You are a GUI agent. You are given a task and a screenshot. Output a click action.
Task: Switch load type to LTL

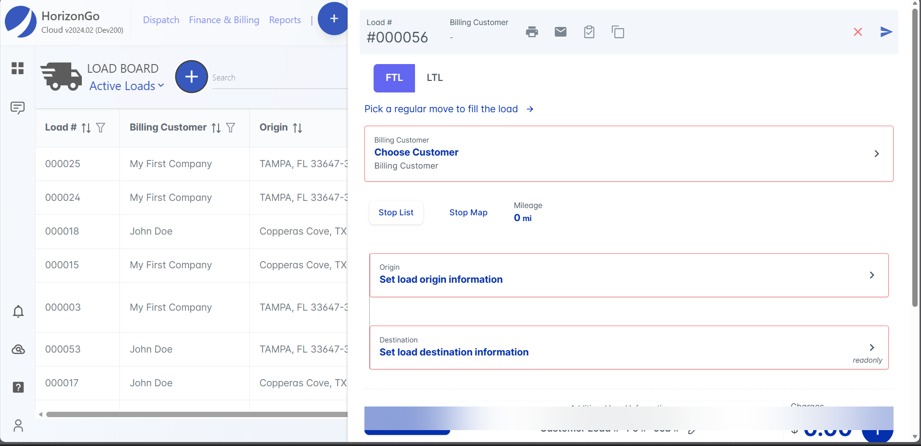[434, 78]
